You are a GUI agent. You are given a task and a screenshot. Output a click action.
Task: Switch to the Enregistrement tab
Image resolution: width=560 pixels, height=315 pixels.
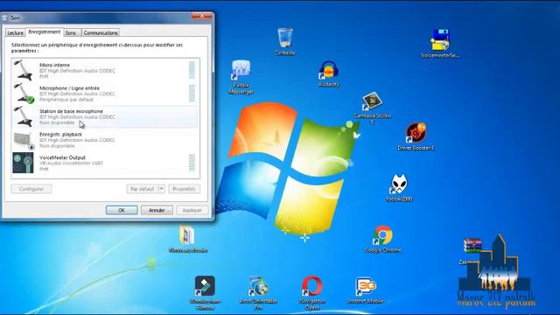tap(45, 31)
